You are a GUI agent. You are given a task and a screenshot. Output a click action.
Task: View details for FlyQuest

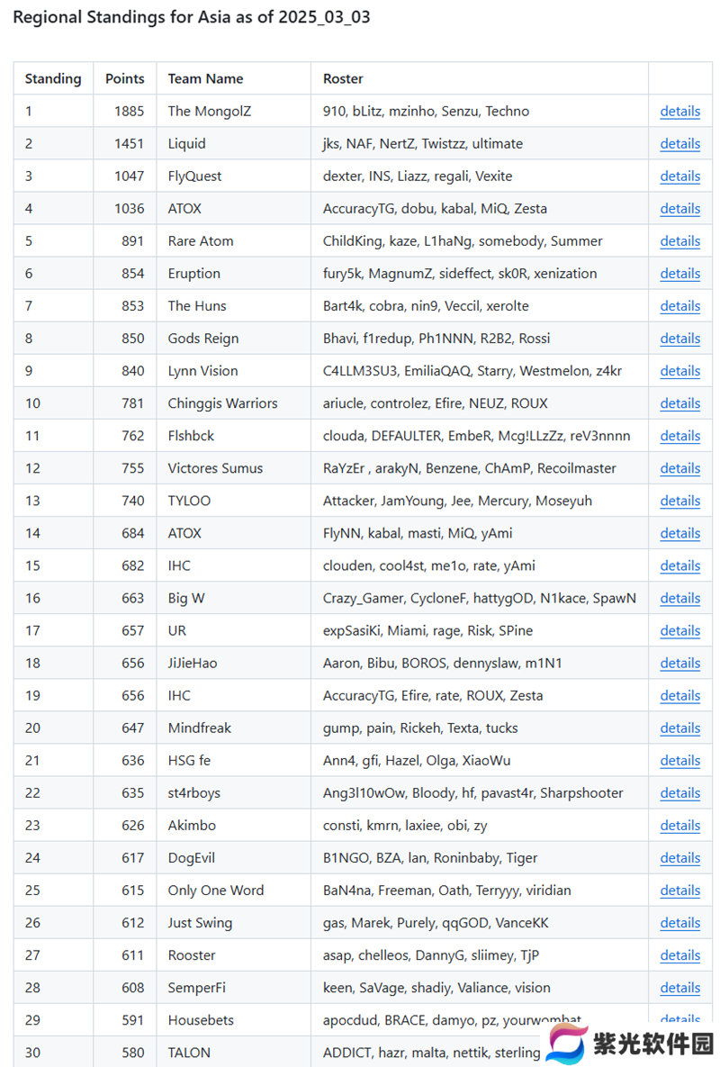coord(679,176)
